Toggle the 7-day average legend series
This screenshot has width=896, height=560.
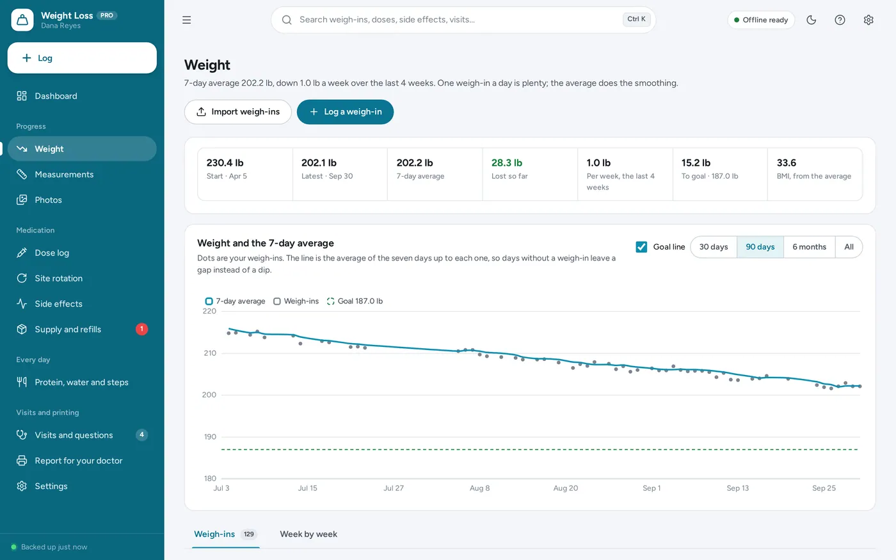click(x=235, y=301)
